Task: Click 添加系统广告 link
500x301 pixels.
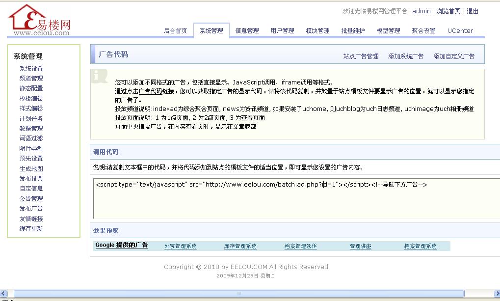Action: (x=406, y=56)
